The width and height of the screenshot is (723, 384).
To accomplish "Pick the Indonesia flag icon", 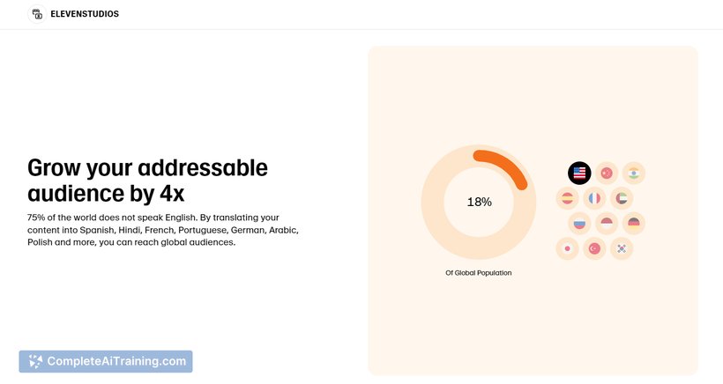I will click(x=607, y=224).
